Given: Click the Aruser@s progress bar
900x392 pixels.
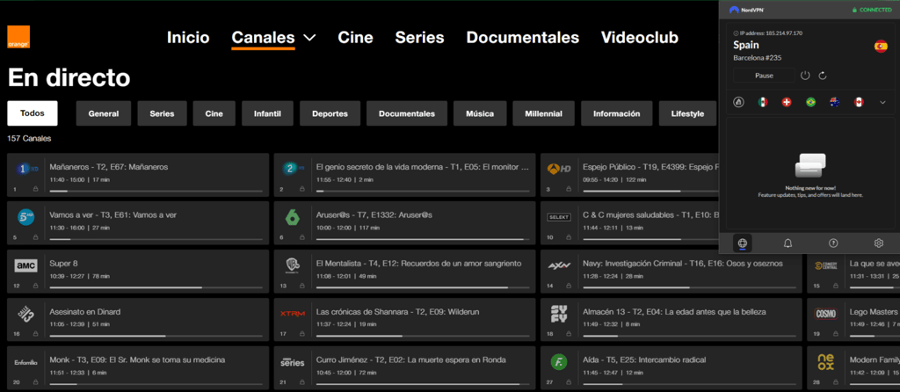Looking at the screenshot, I should 423,239.
